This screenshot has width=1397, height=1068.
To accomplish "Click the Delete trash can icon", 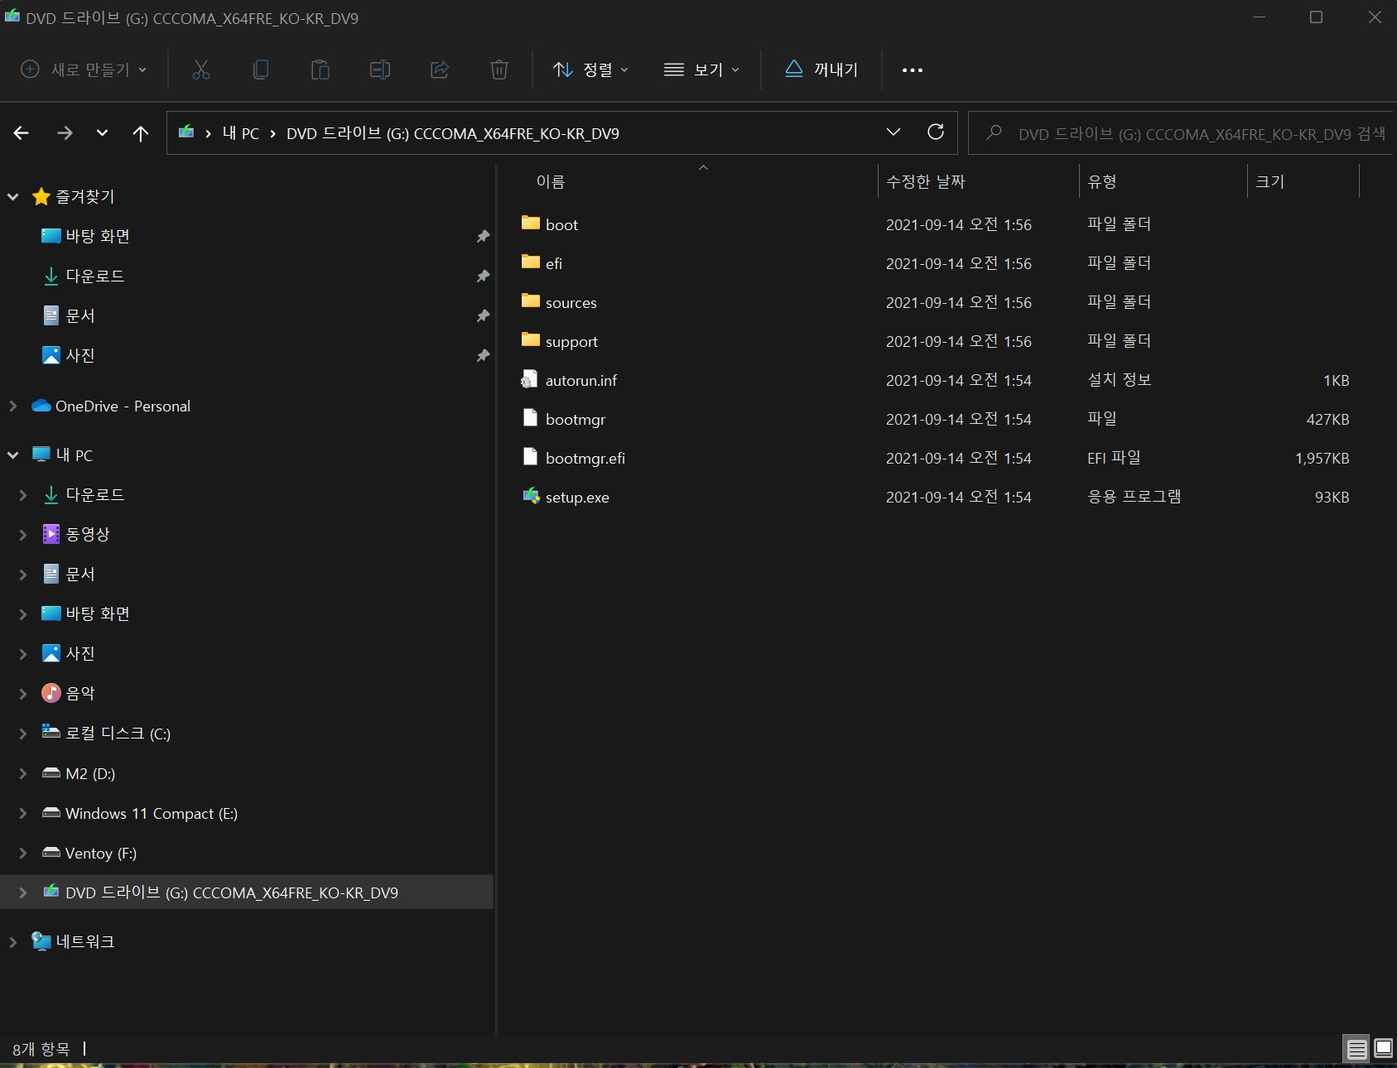I will point(499,70).
